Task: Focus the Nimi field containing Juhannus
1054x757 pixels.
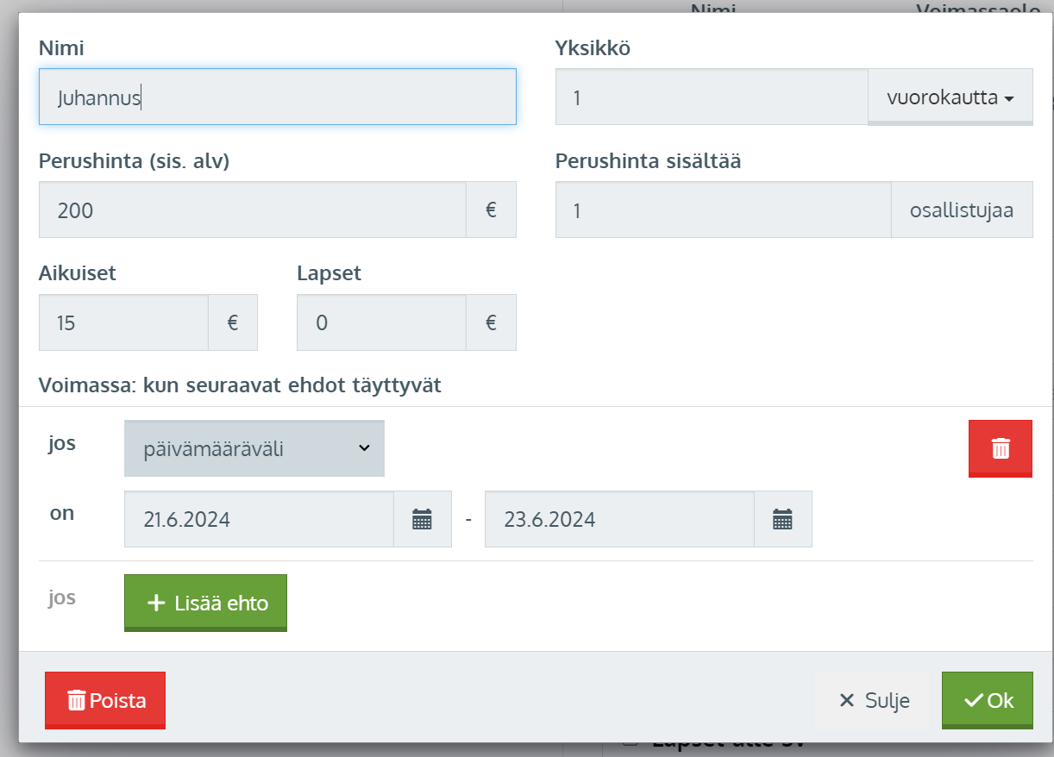Action: [x=278, y=97]
